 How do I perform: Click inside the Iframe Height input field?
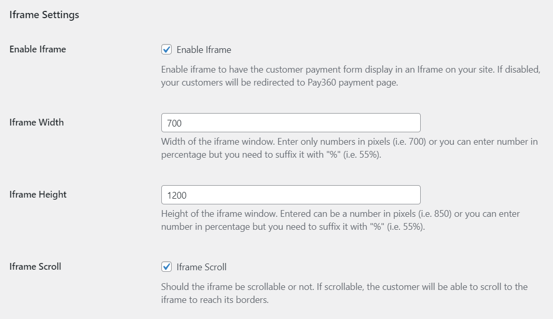click(x=291, y=195)
